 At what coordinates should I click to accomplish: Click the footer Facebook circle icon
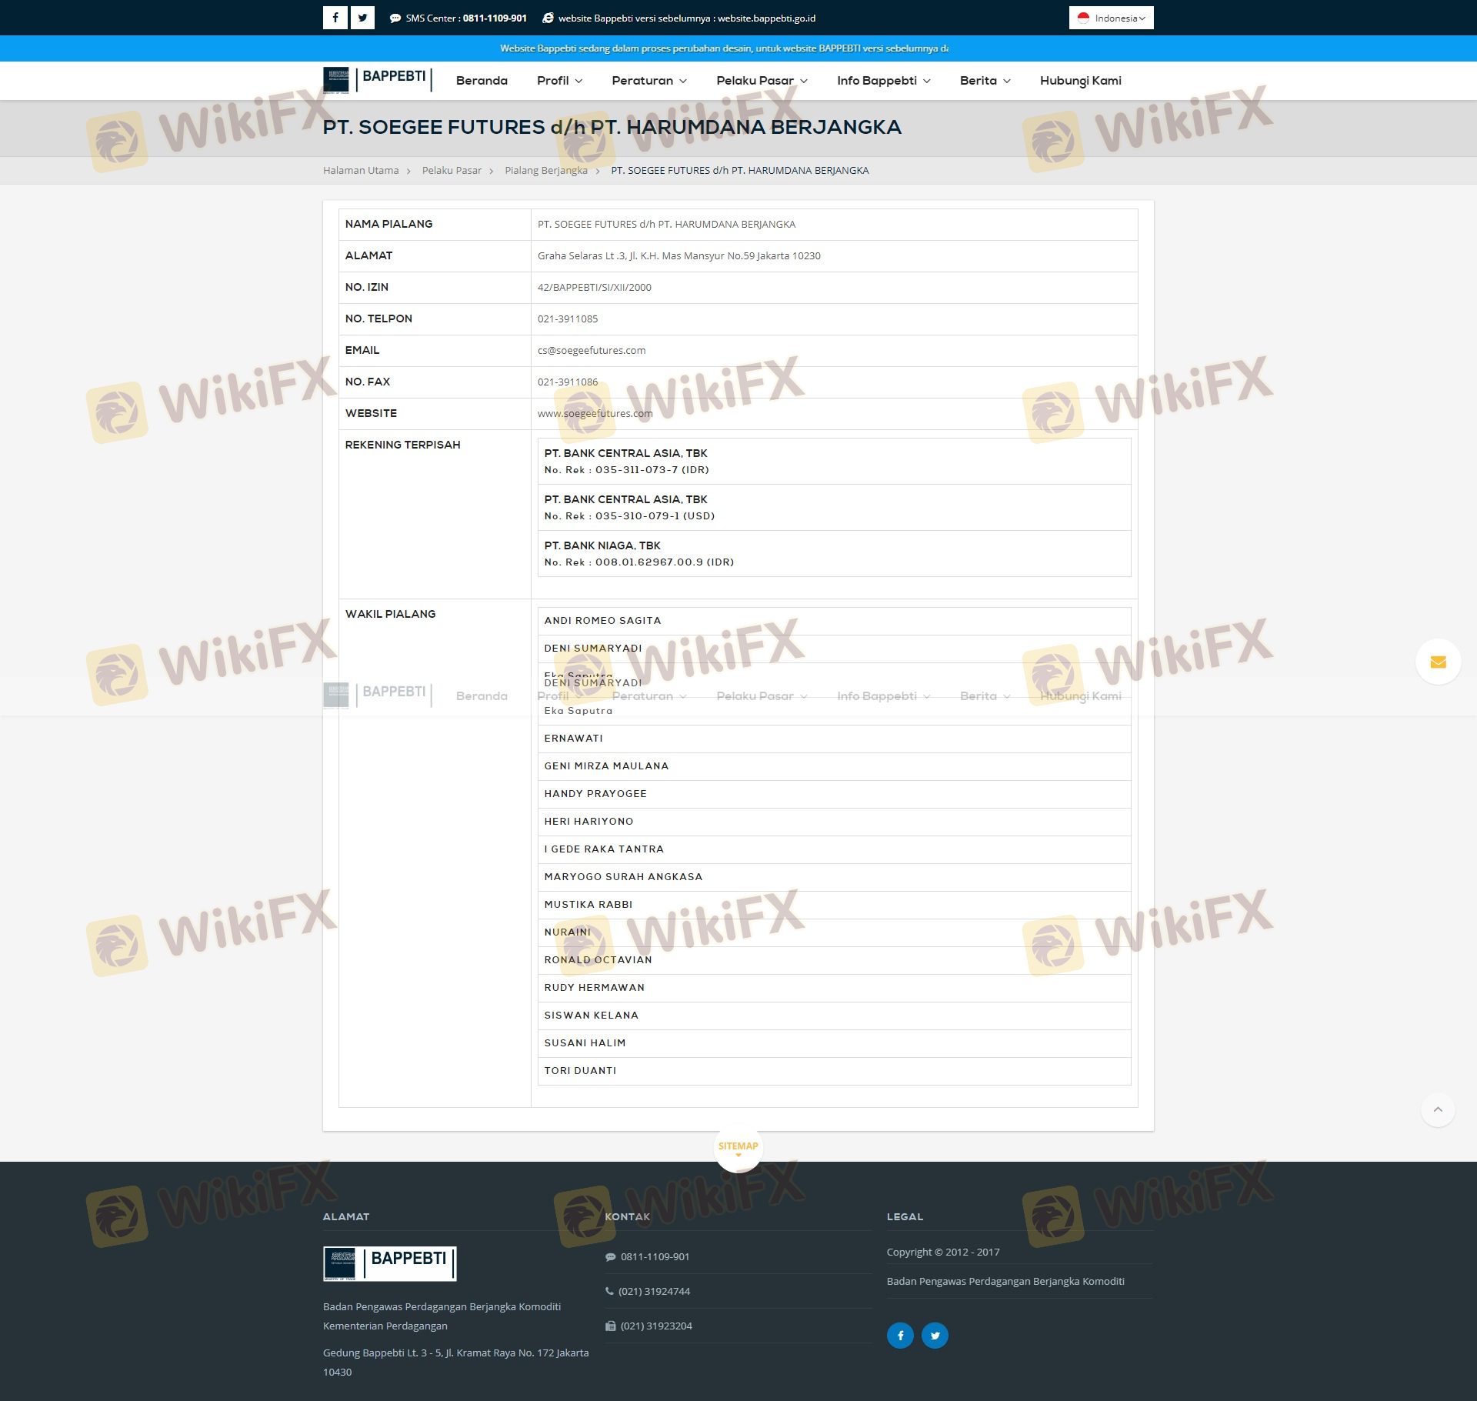point(900,1335)
